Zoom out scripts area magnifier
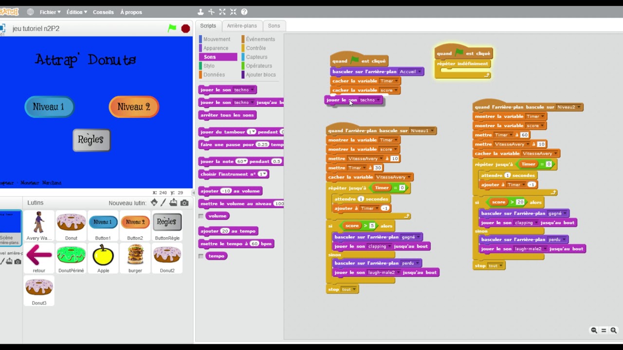 click(594, 330)
